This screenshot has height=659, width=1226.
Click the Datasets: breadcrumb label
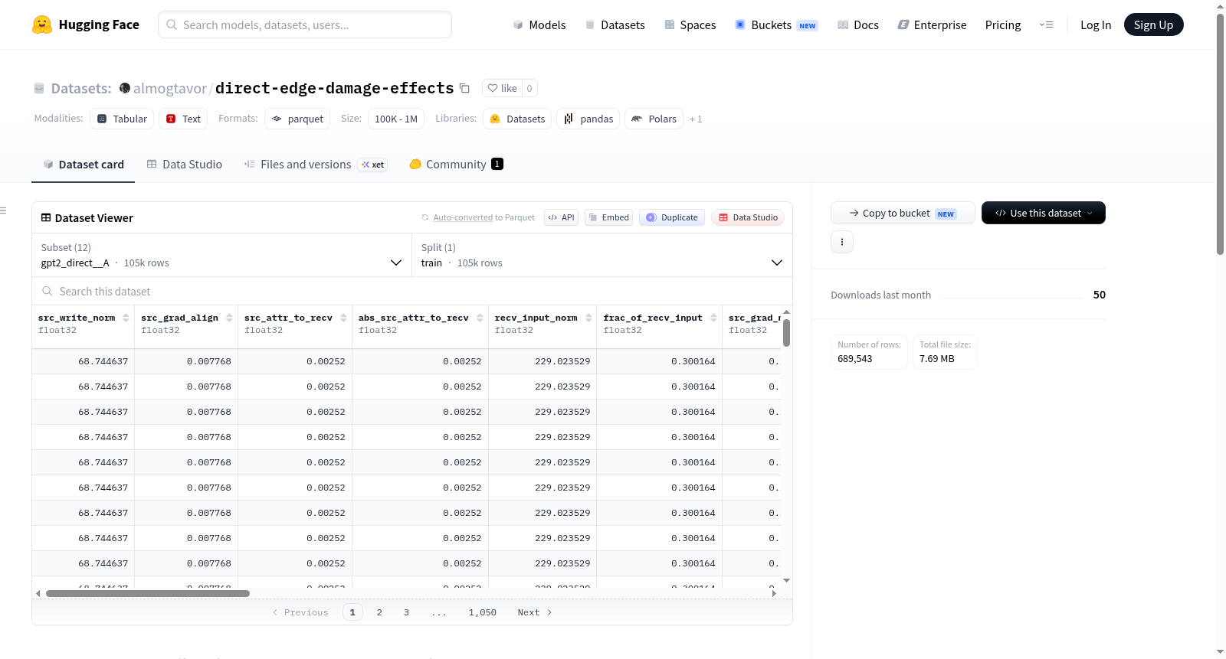click(81, 88)
